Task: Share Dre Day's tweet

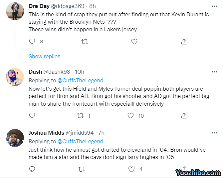Action: pos(184,42)
